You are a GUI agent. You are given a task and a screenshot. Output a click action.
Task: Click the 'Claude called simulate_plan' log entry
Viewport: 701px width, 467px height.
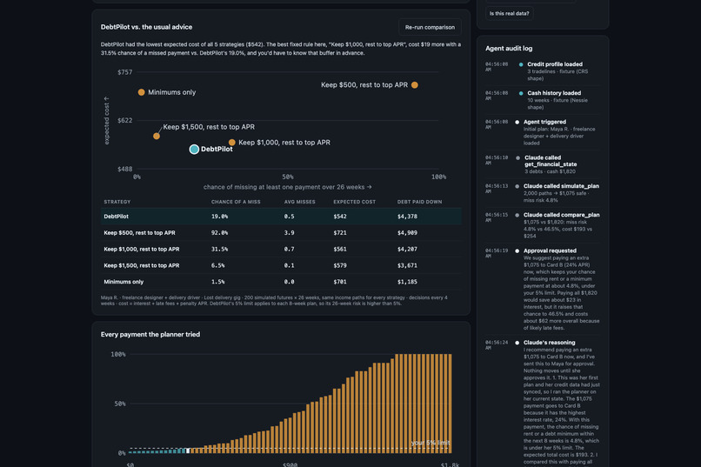click(543, 193)
